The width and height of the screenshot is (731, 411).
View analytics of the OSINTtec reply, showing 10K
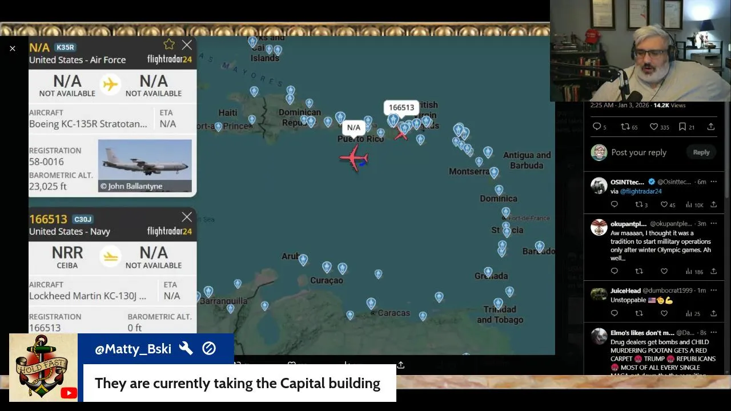[694, 204]
